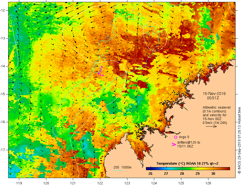The image size is (241, 186).
Task: Click the IMOS copyright timestamp text
Action: coord(239,140)
